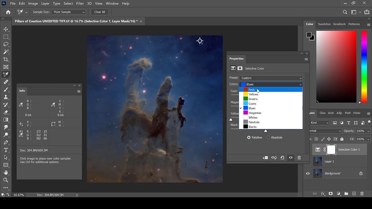This screenshot has width=372, height=209.
Task: Toggle lock position icon in Layers
Action: (x=329, y=139)
